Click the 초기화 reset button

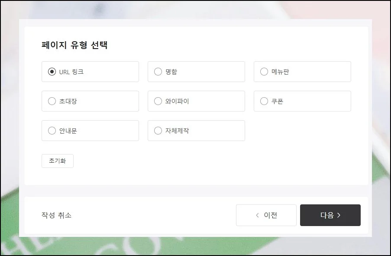coord(58,161)
